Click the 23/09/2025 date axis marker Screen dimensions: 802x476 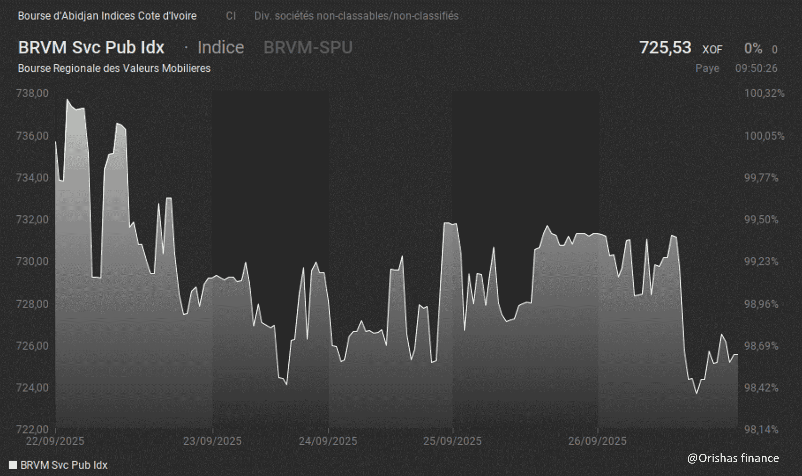click(212, 441)
